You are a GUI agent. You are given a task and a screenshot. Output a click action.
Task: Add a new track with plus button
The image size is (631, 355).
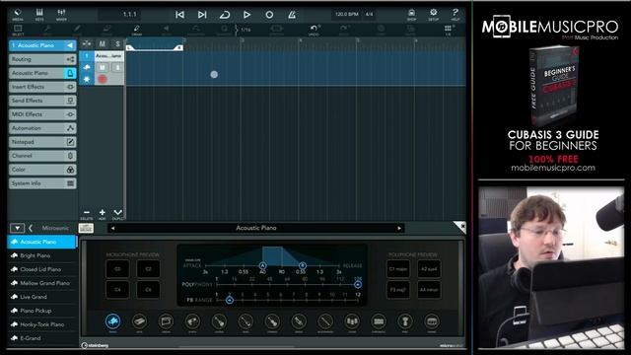103,213
